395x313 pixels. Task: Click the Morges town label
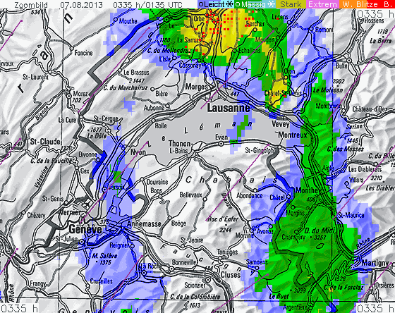pyautogui.click(x=197, y=87)
